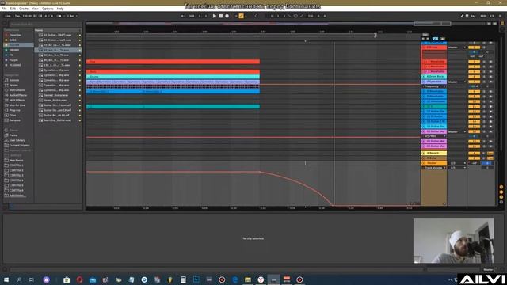The image size is (507, 285).
Task: Select the Purple collection
Action: pos(13,60)
